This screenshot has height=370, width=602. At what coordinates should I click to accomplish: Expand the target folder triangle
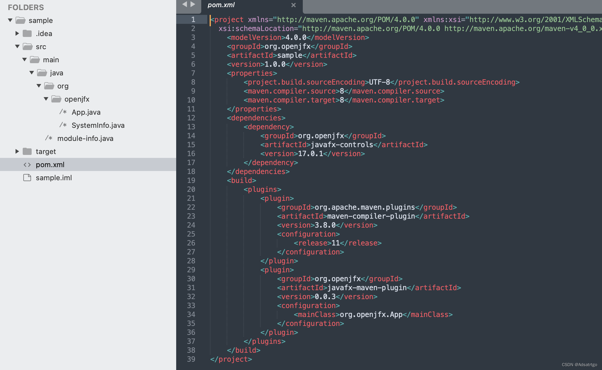click(x=17, y=152)
